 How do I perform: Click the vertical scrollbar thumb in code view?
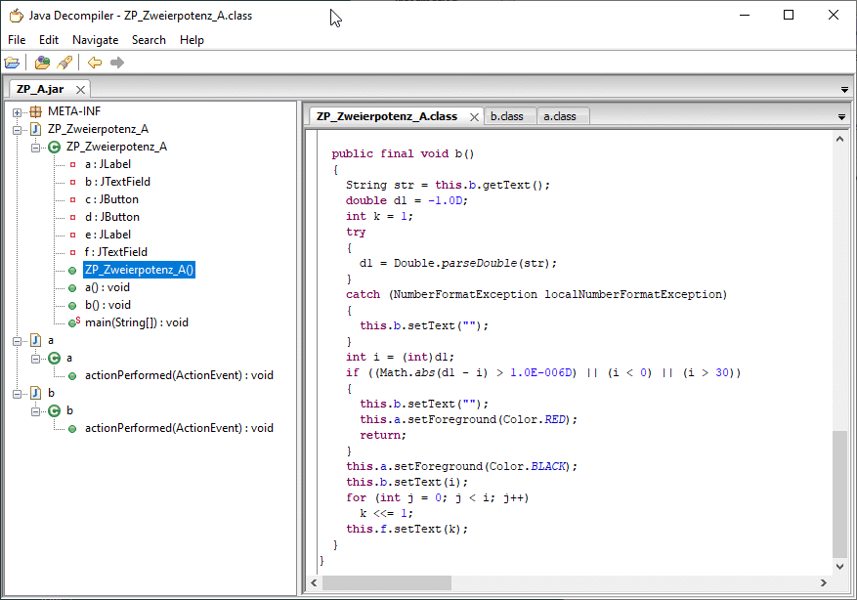(839, 494)
